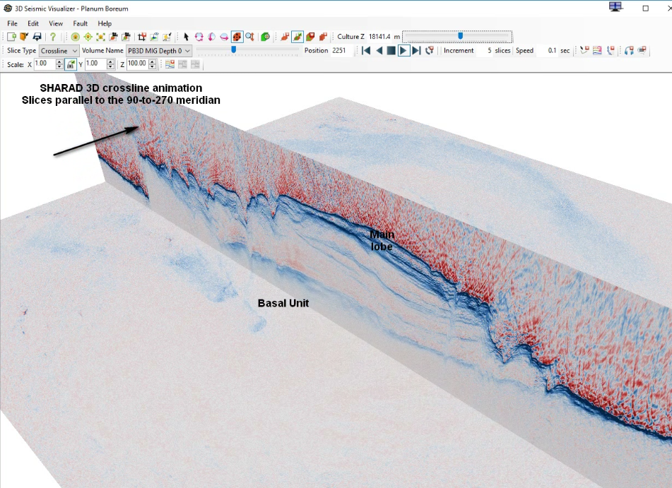Stop the slice animation
Screen dimensions: 672x488
pos(391,51)
